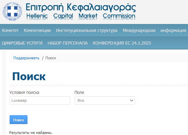The image size is (188, 135).
Task: Follow the Поддерживать breadcrumb link
Action: pyautogui.click(x=26, y=58)
